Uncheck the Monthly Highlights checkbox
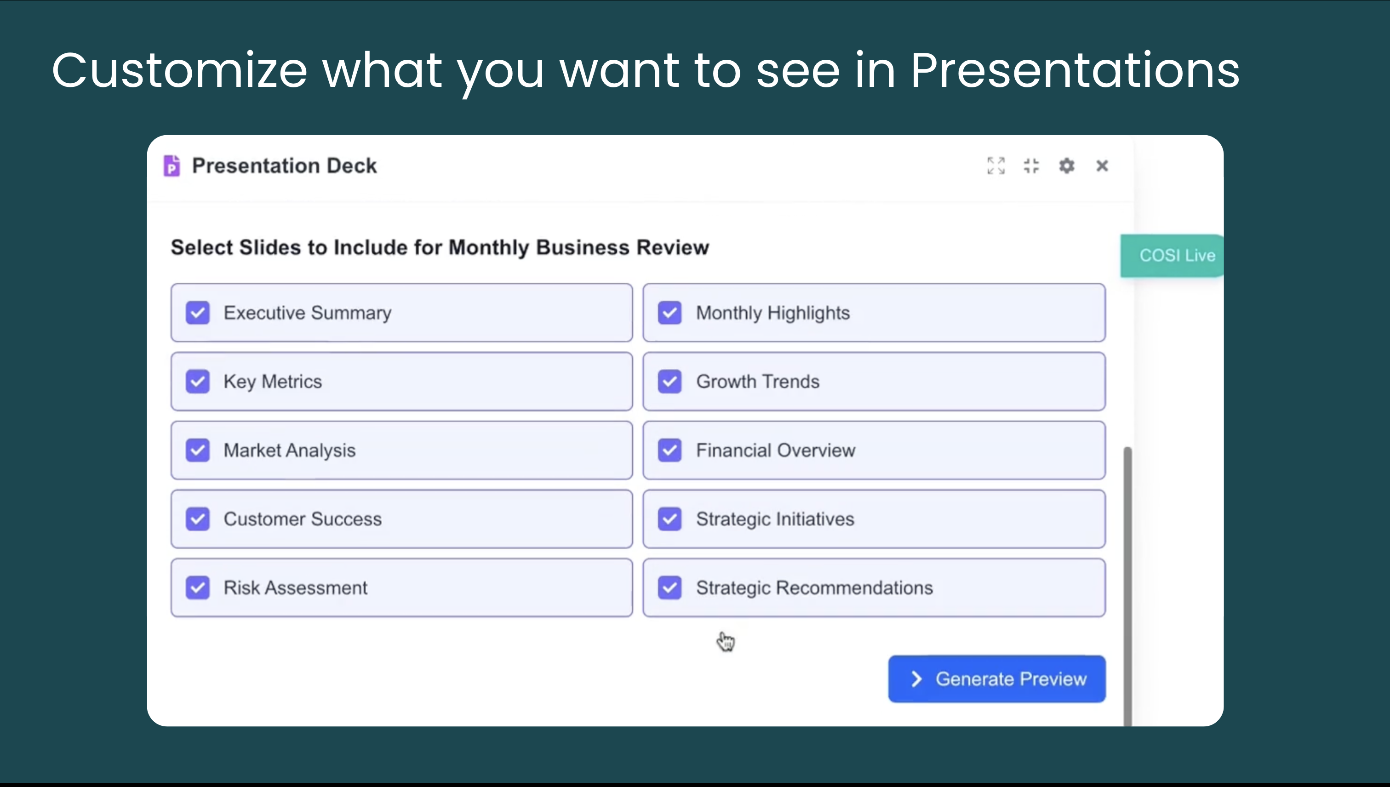This screenshot has width=1390, height=787. tap(669, 313)
